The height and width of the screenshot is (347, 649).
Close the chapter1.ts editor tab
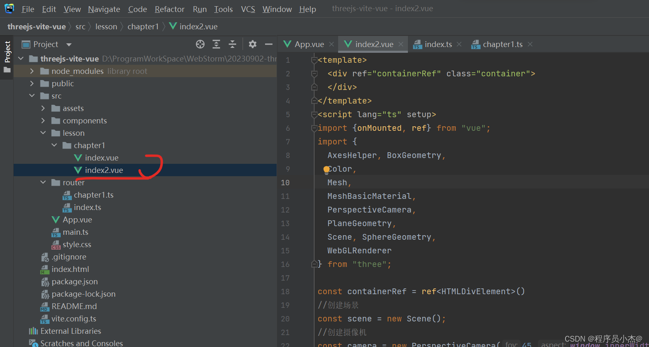click(530, 44)
